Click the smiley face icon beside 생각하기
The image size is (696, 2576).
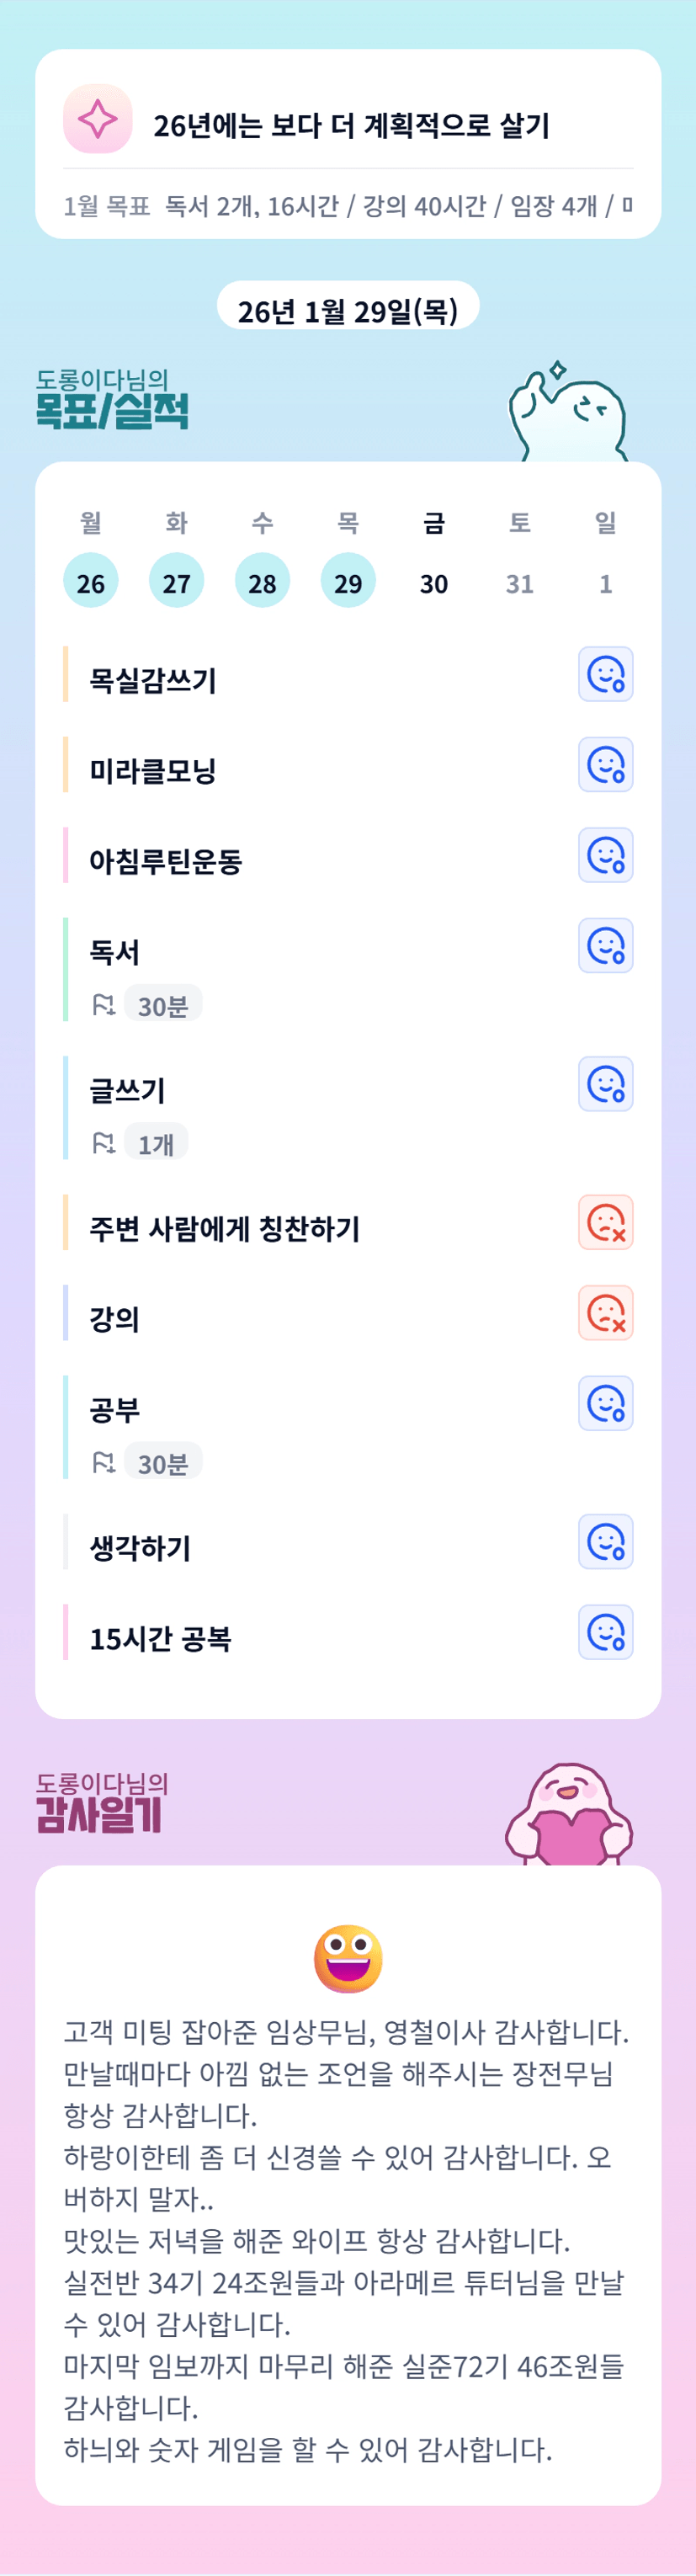[x=605, y=1541]
